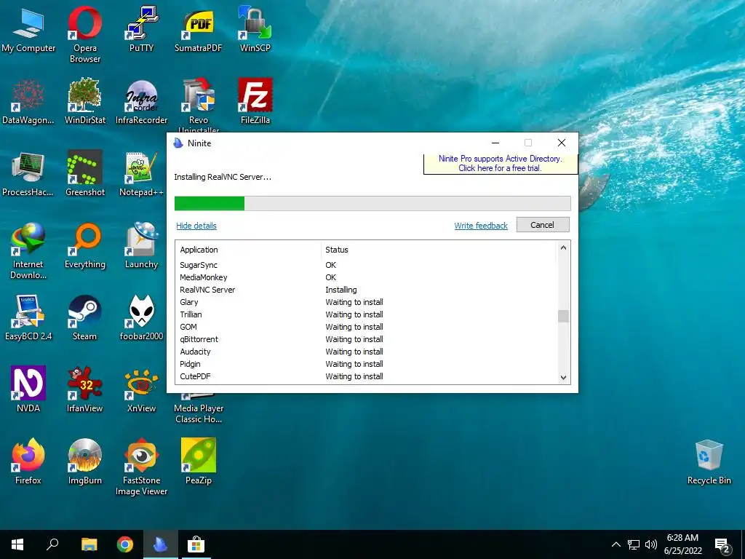Image resolution: width=745 pixels, height=559 pixels.
Task: Select the MediaMonkey row
Action: 366,277
